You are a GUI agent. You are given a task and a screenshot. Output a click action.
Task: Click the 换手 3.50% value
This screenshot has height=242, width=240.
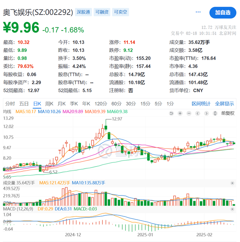click(79, 58)
